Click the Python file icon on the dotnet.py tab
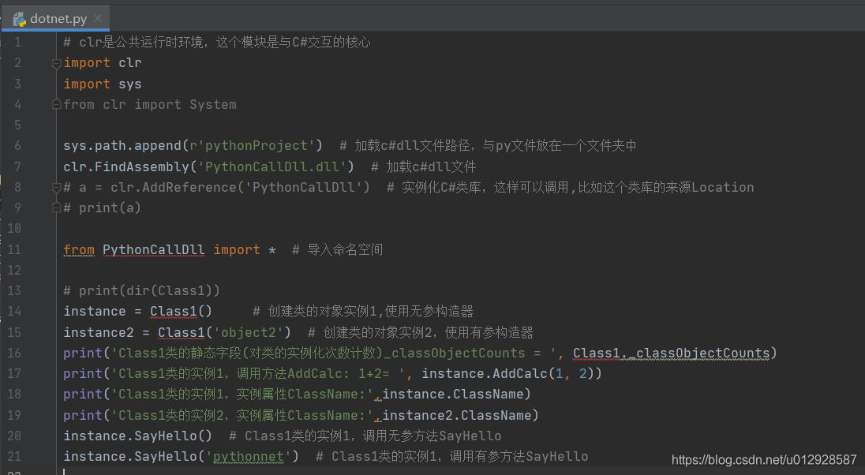The image size is (865, 475). [19, 18]
